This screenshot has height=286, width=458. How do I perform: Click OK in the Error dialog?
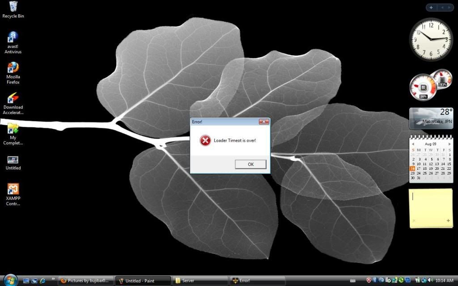(x=250, y=164)
